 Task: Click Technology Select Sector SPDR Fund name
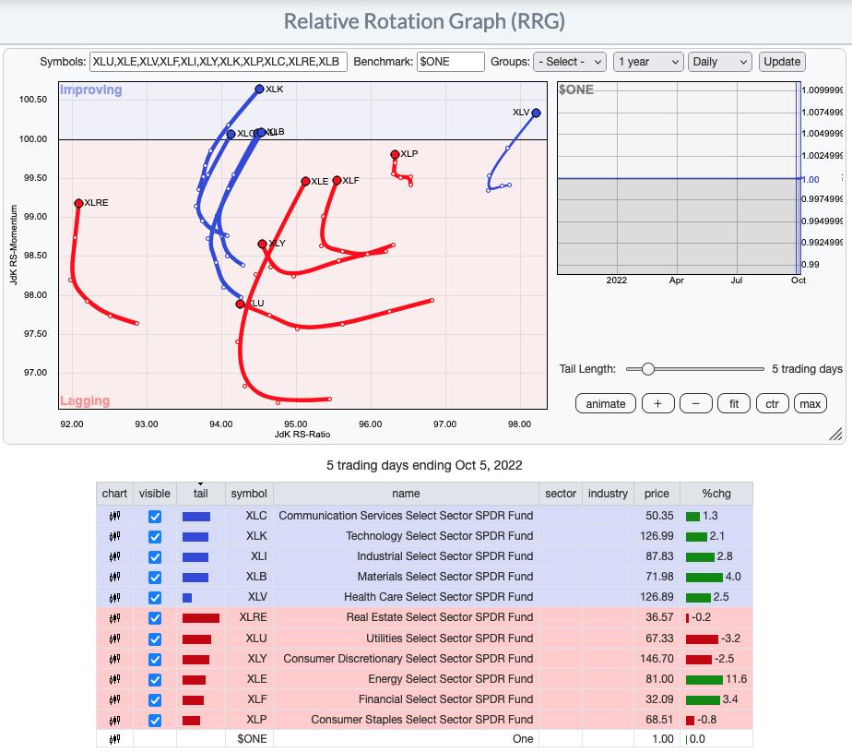[x=439, y=536]
